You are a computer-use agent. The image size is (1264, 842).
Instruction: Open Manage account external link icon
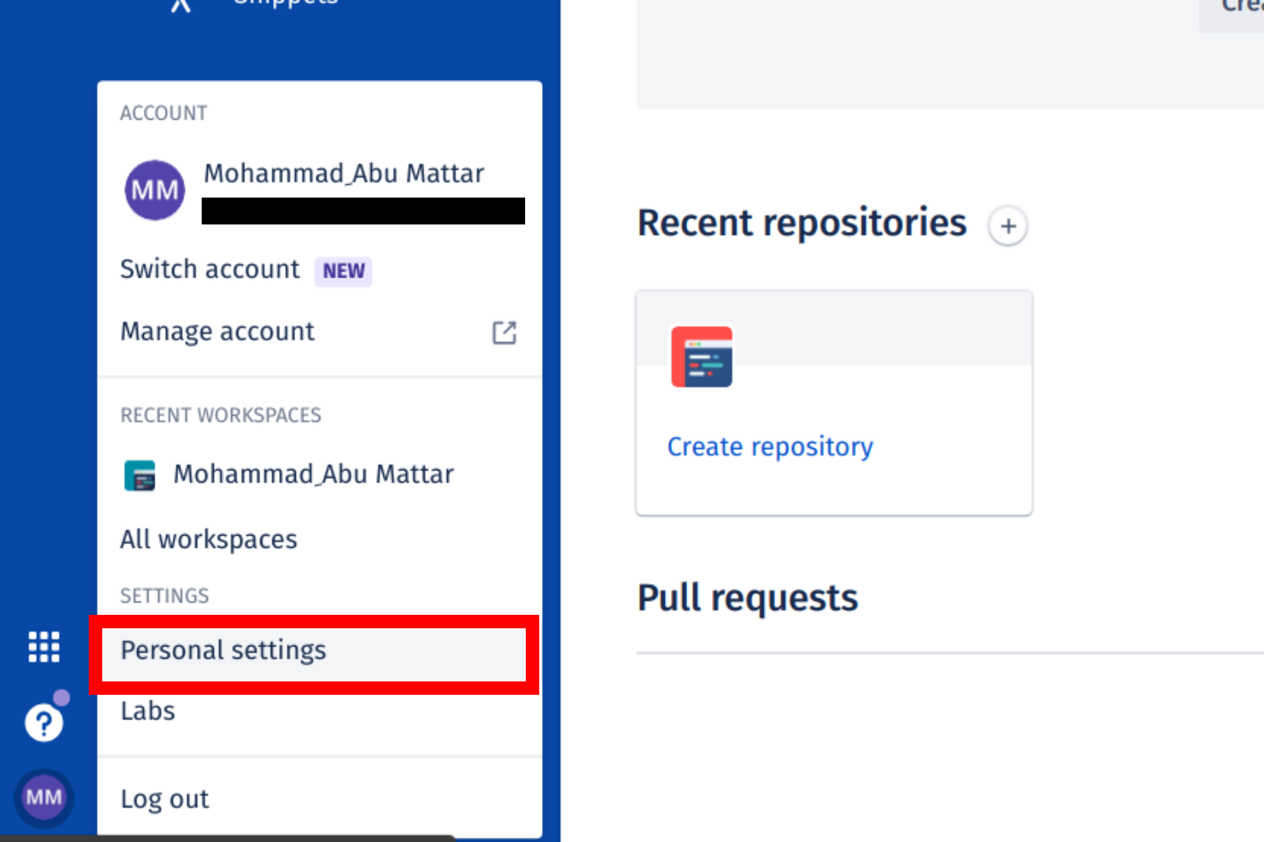click(505, 331)
